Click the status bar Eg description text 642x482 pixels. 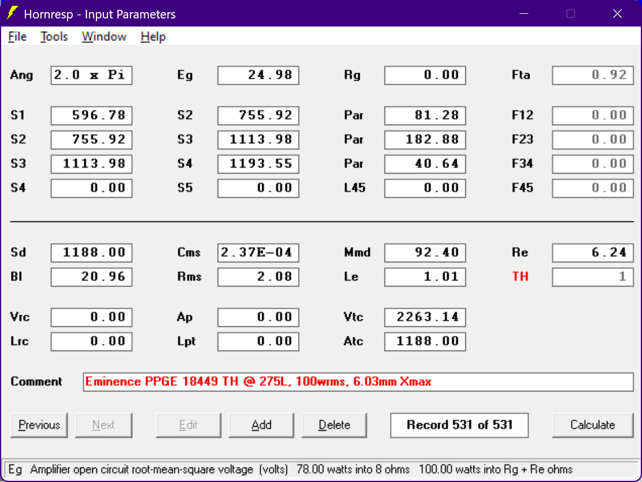290,469
